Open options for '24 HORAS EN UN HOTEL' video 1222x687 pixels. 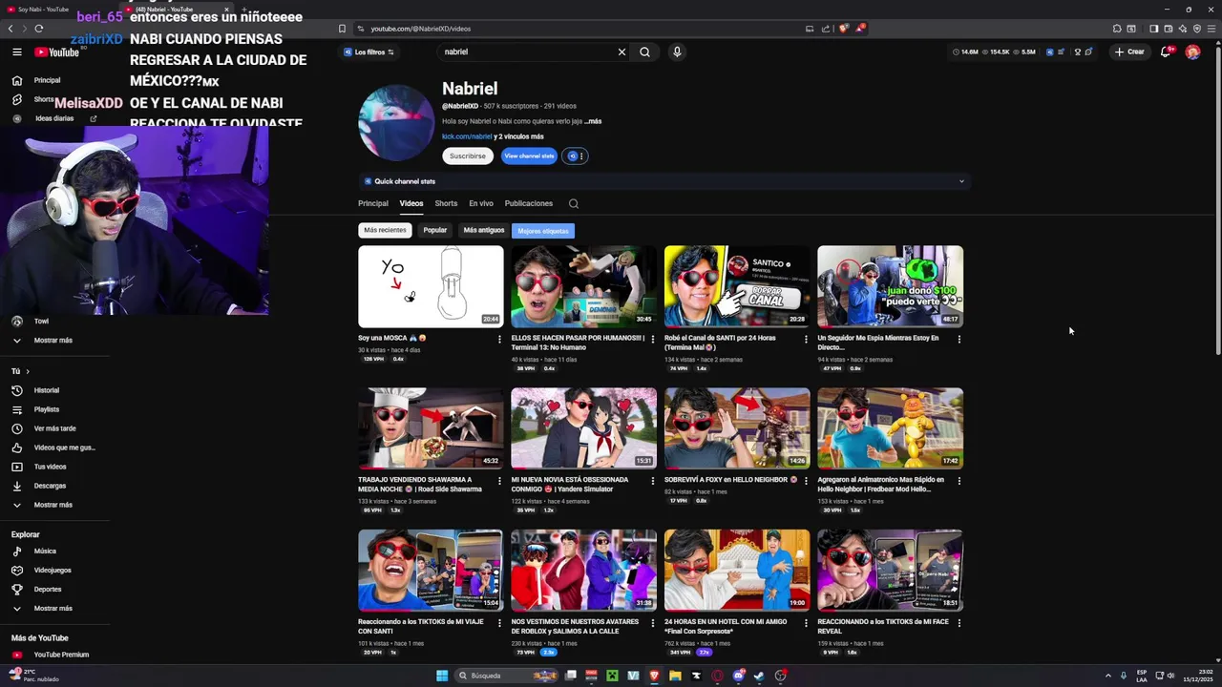pos(806,623)
